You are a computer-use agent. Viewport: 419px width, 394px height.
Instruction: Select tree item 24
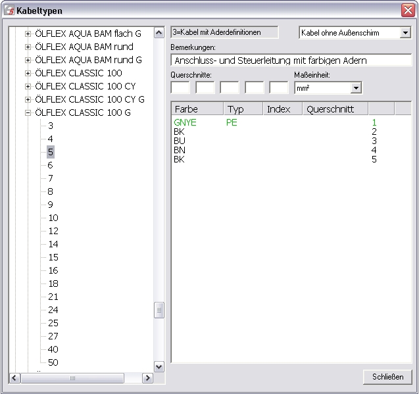tap(53, 310)
